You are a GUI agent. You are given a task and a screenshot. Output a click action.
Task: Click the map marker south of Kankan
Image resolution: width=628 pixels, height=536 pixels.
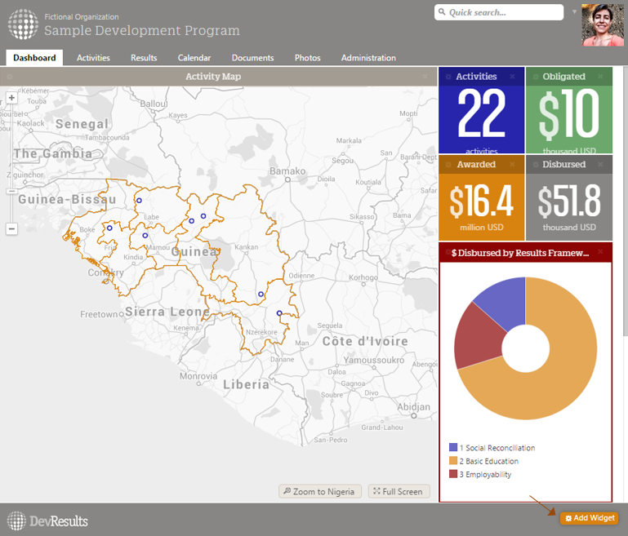[261, 294]
